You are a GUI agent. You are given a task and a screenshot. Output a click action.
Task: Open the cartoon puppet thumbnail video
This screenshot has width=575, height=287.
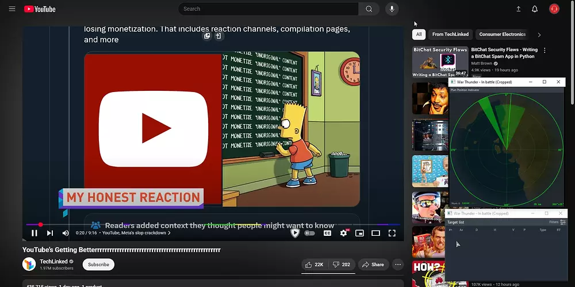tap(430, 171)
